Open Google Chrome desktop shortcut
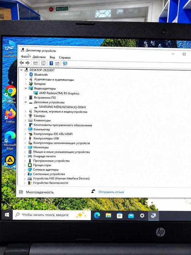 (11, 94)
